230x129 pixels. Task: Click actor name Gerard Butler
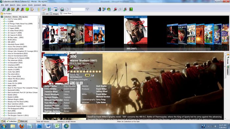coord(51,86)
